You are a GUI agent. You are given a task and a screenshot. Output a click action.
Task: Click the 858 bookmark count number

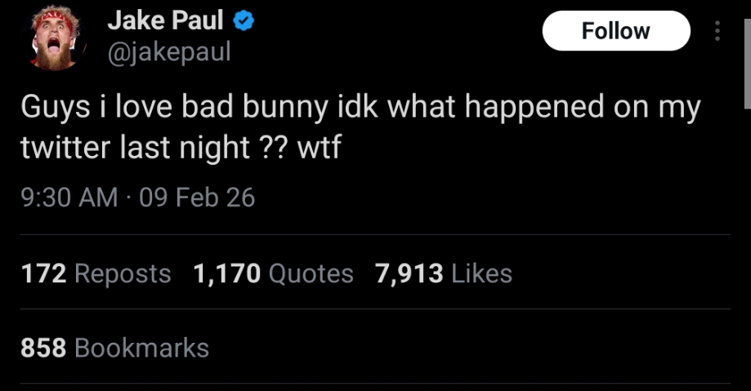coord(42,348)
